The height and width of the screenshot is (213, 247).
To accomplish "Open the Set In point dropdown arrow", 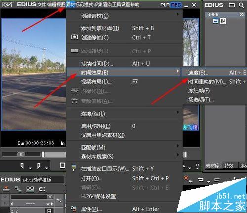I will click(30, 168).
